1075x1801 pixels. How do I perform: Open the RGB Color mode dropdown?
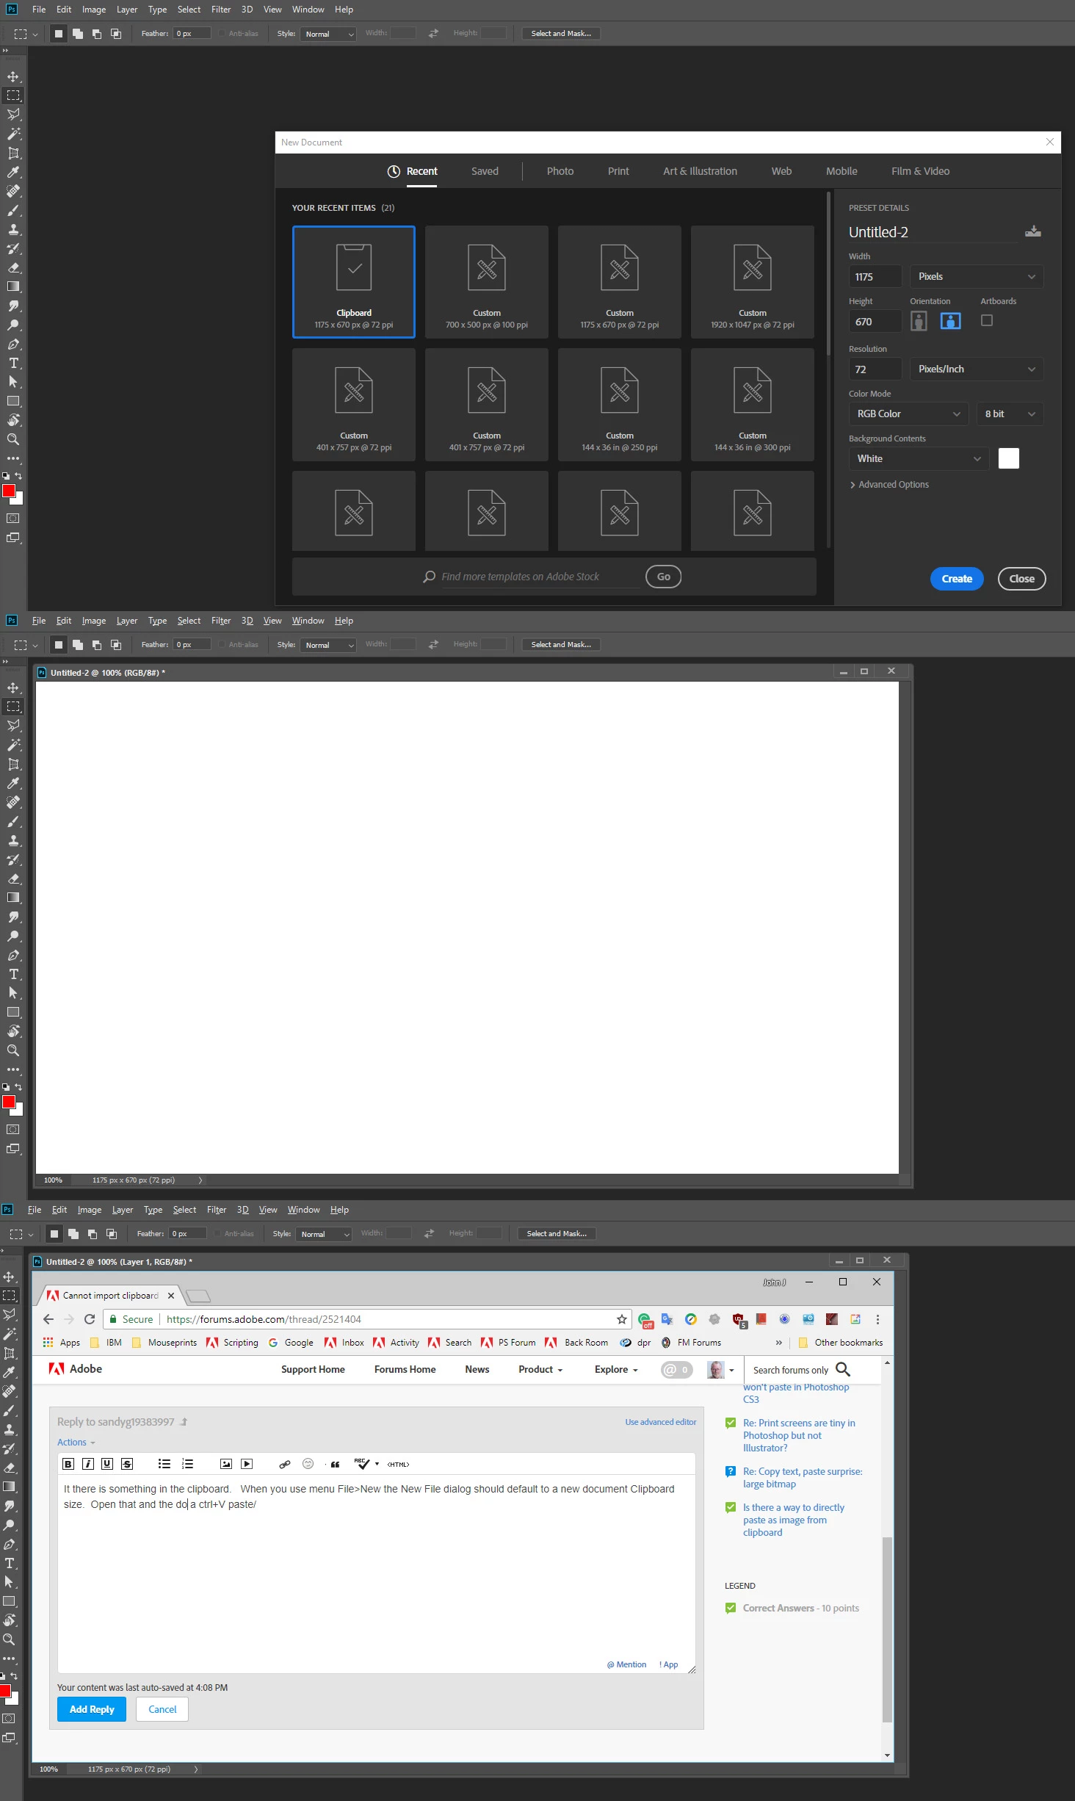pos(909,414)
